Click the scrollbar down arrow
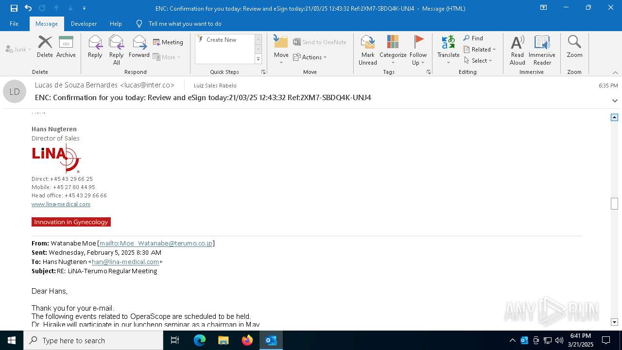 (614, 322)
